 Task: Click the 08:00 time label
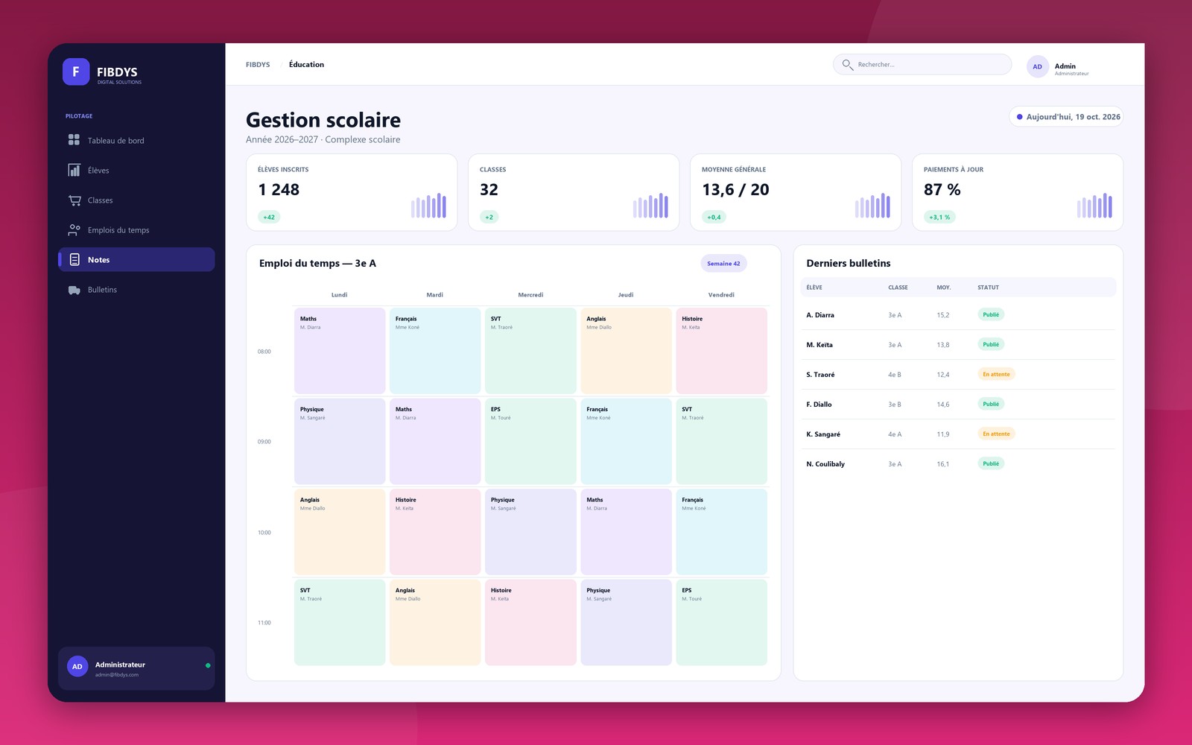point(264,352)
